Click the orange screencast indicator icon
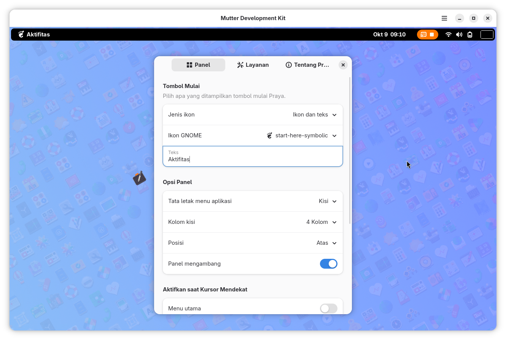506x340 pixels. 423,35
